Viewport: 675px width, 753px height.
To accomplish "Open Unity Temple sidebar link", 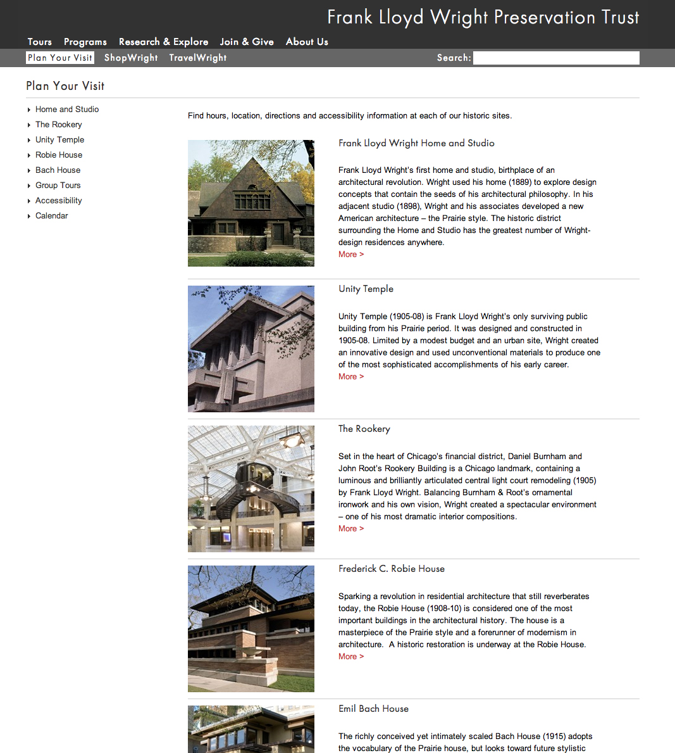I will click(59, 140).
